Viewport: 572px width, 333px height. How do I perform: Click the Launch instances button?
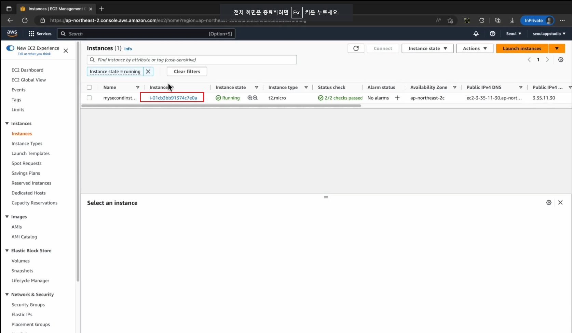(x=522, y=48)
